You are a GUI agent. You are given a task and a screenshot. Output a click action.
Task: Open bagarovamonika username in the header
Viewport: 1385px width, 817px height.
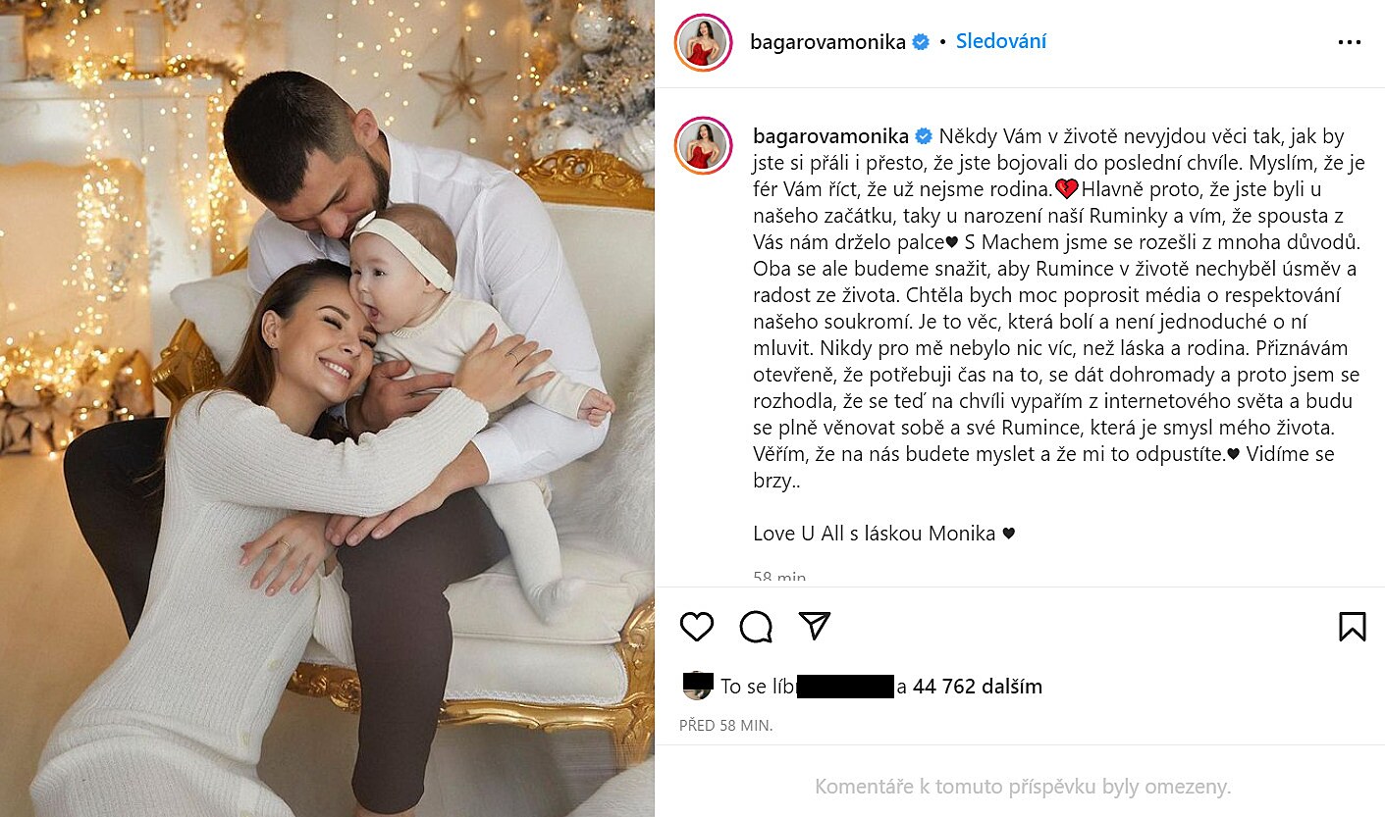coord(828,42)
